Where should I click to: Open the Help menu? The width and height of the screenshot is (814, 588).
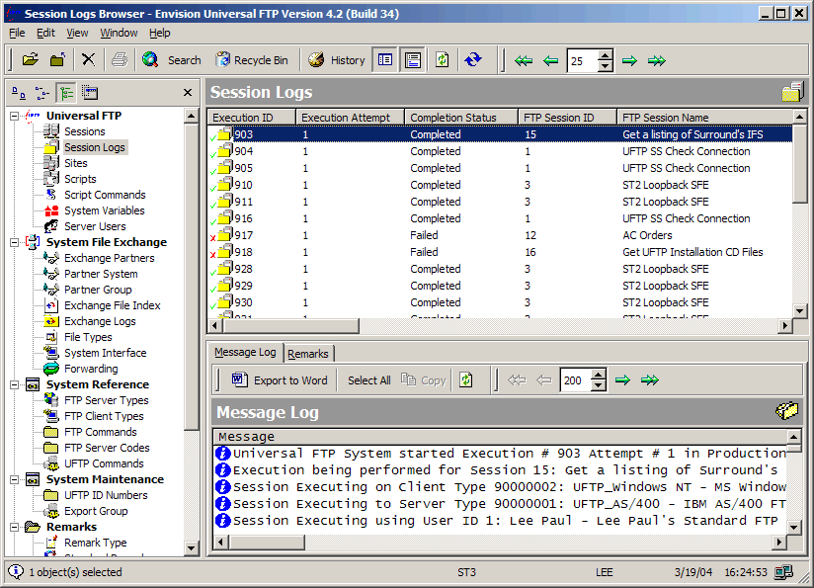click(x=160, y=34)
